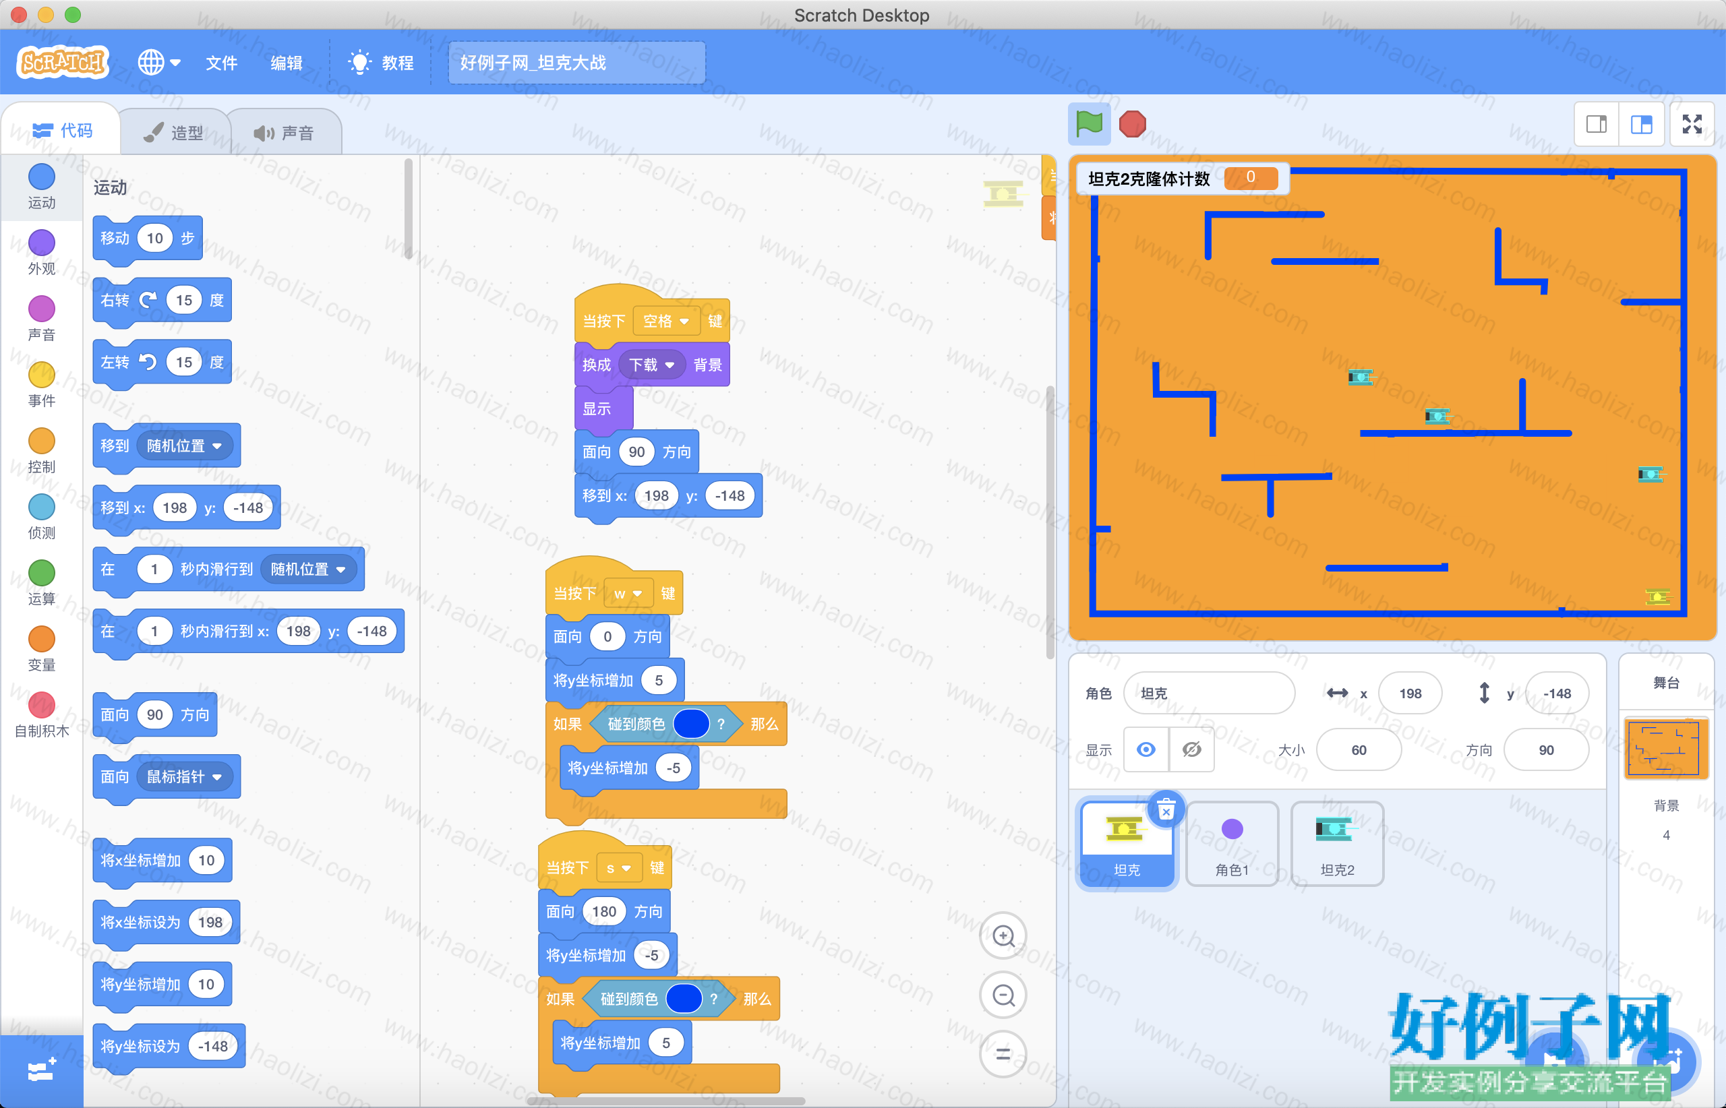Viewport: 1726px width, 1108px height.
Task: Open the 下载 backdrop dropdown in script
Action: [x=651, y=365]
